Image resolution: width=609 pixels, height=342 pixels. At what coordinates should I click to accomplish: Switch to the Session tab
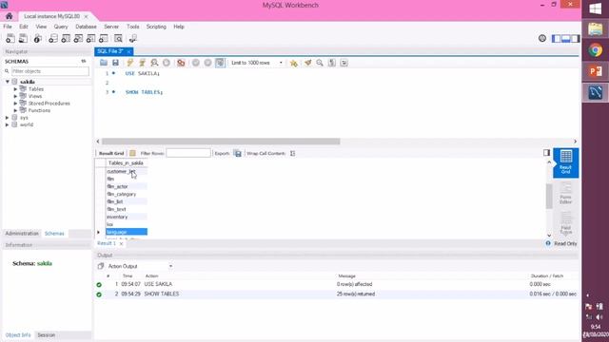[x=47, y=335]
